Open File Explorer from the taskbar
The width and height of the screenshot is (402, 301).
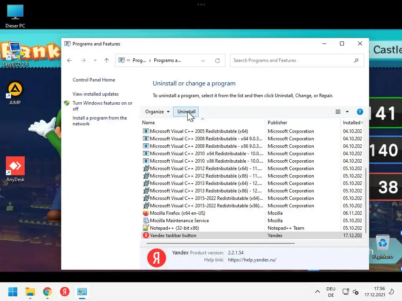pos(30,292)
